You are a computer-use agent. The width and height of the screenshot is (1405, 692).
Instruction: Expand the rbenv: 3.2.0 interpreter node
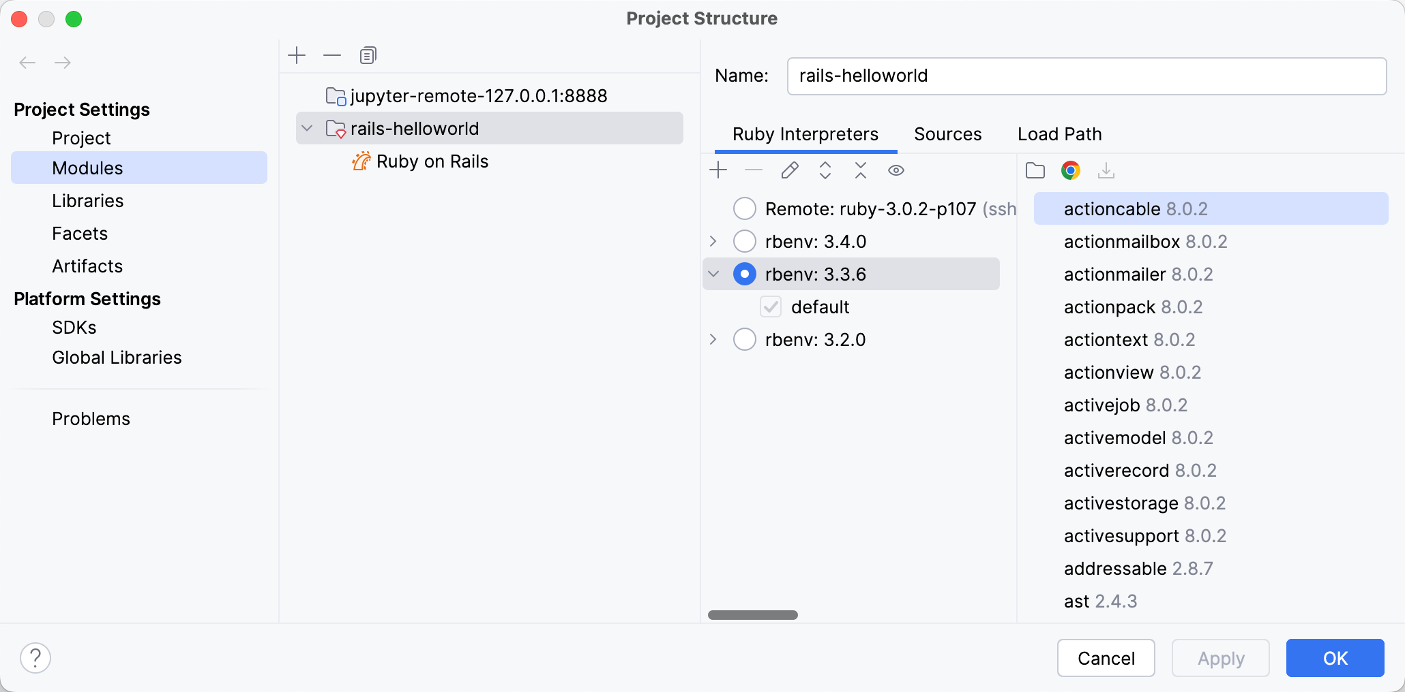coord(713,339)
